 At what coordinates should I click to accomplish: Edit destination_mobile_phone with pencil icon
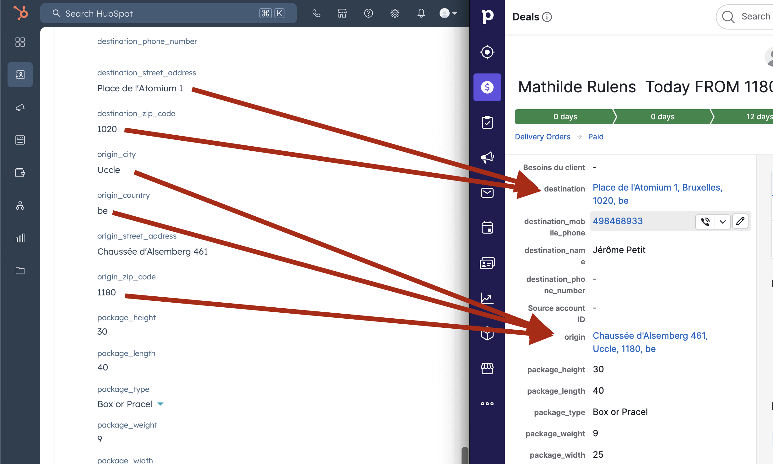tap(740, 221)
